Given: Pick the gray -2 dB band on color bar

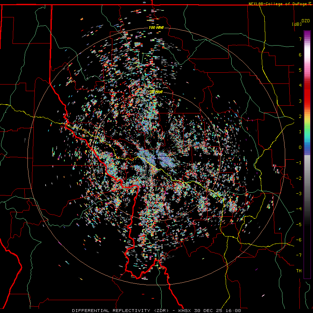Looking at the screenshot, I should point(307,178).
